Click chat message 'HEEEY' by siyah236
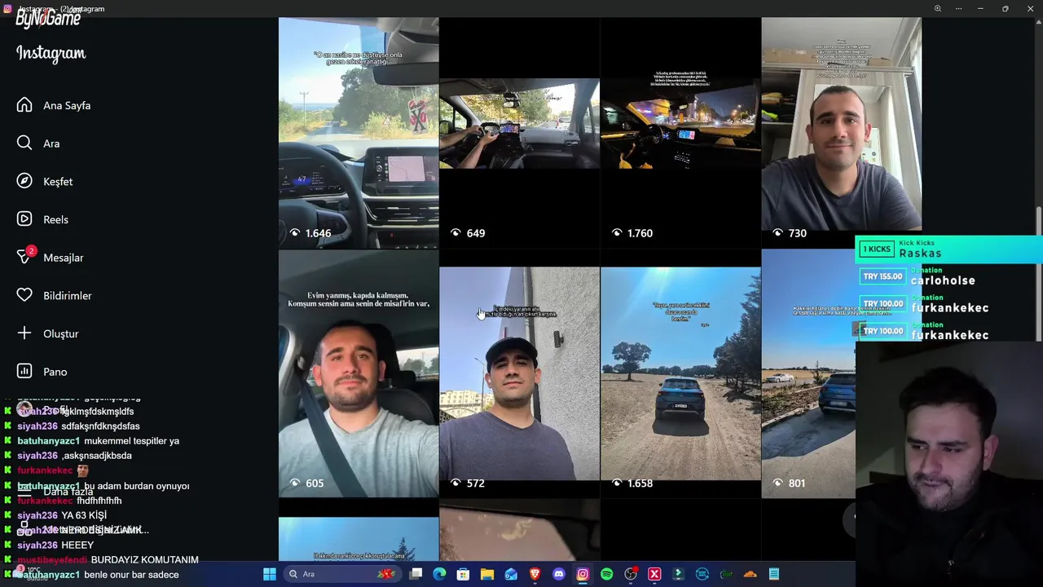Viewport: 1043px width, 587px height. coord(77,545)
